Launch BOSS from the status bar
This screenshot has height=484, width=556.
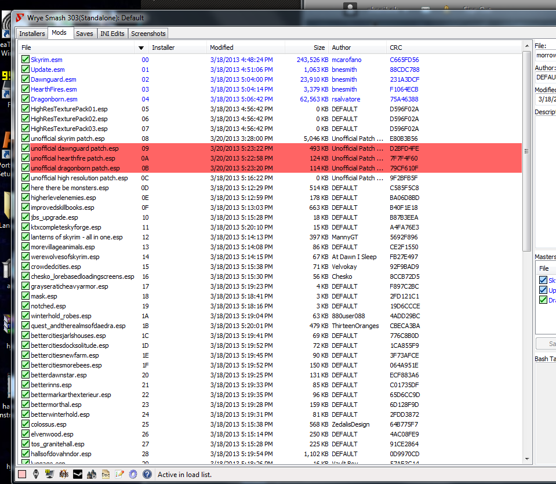(x=64, y=474)
